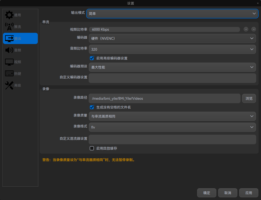Viewport: 261px width, 200px height.
Task: Select the 高级 advanced tools icon
Action: (x=9, y=85)
